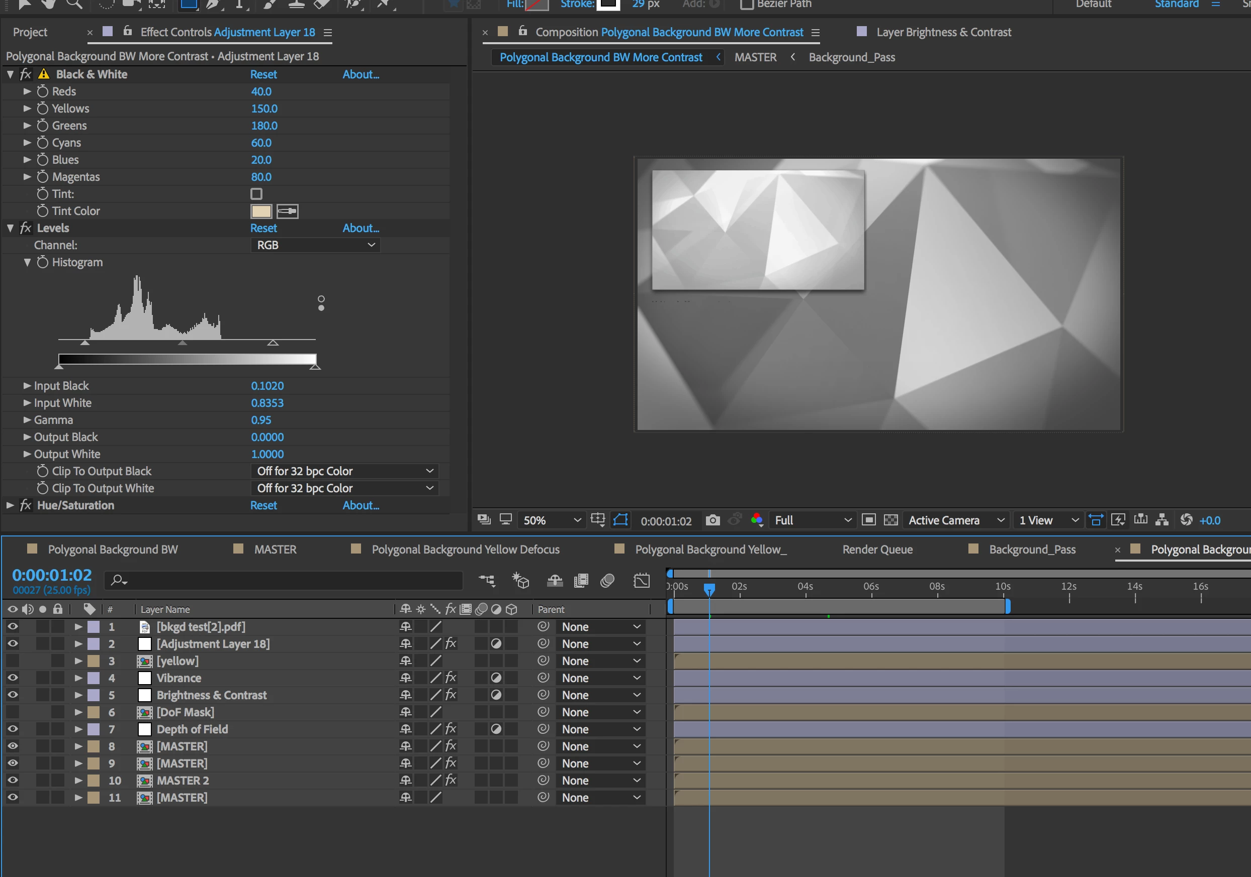This screenshot has height=877, width=1251.
Task: Click the show channel RGB icon
Action: 756,520
